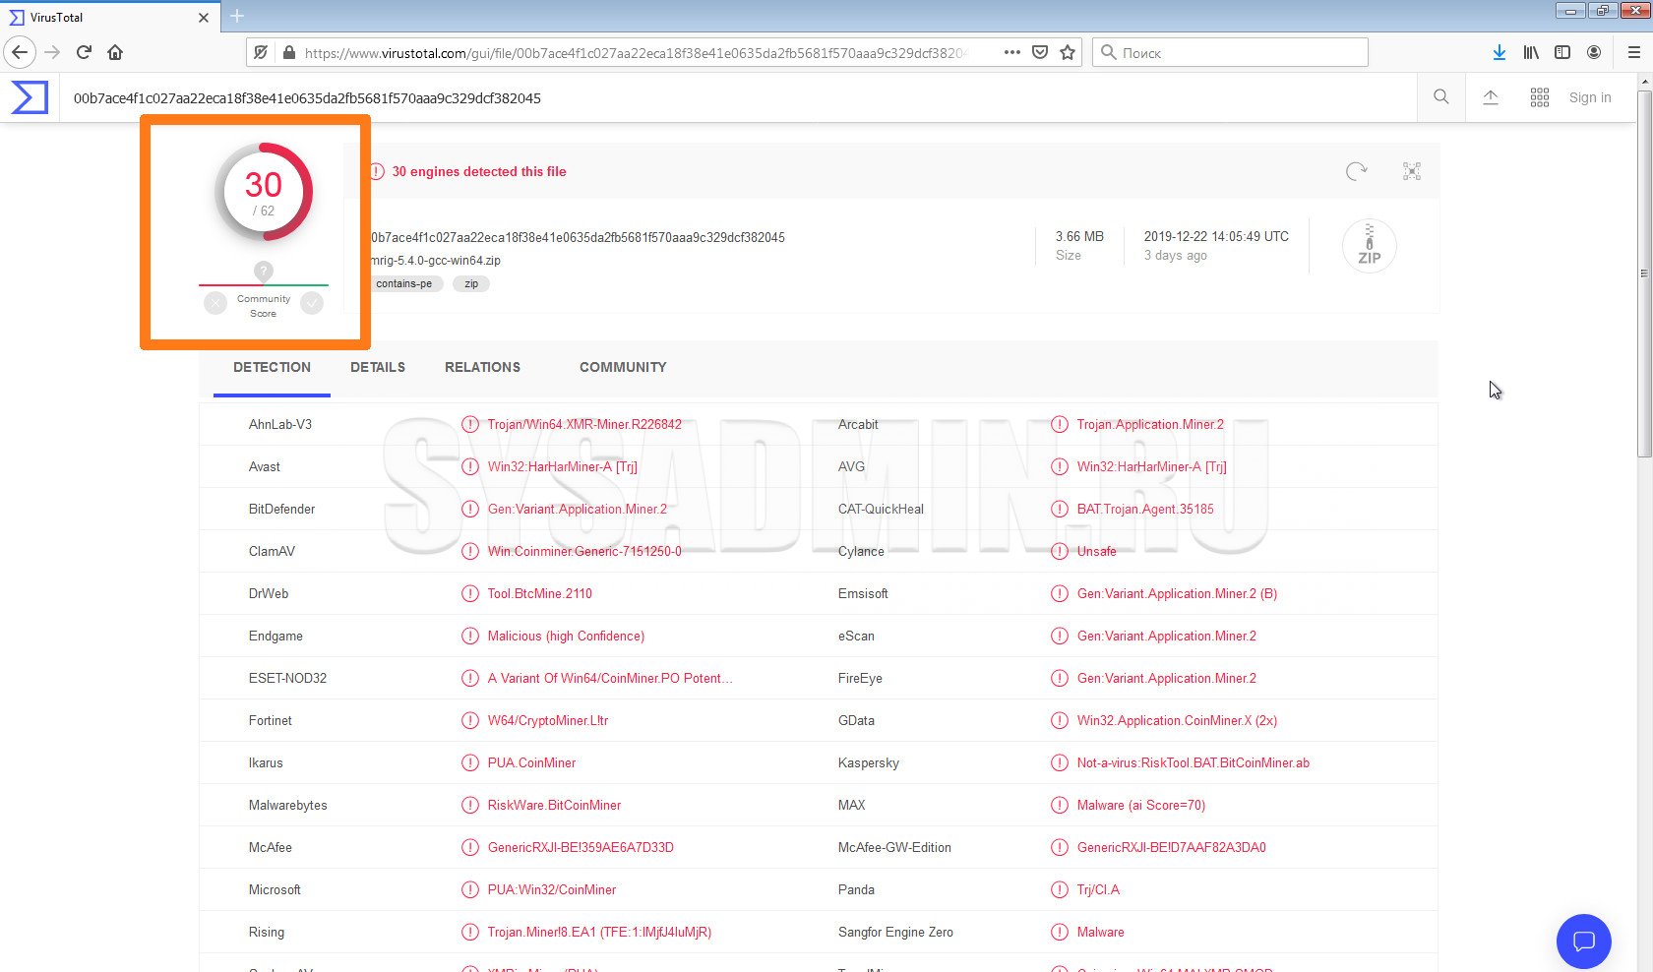Click Firefox downloads arrow icon
This screenshot has width=1653, height=972.
[x=1499, y=52]
